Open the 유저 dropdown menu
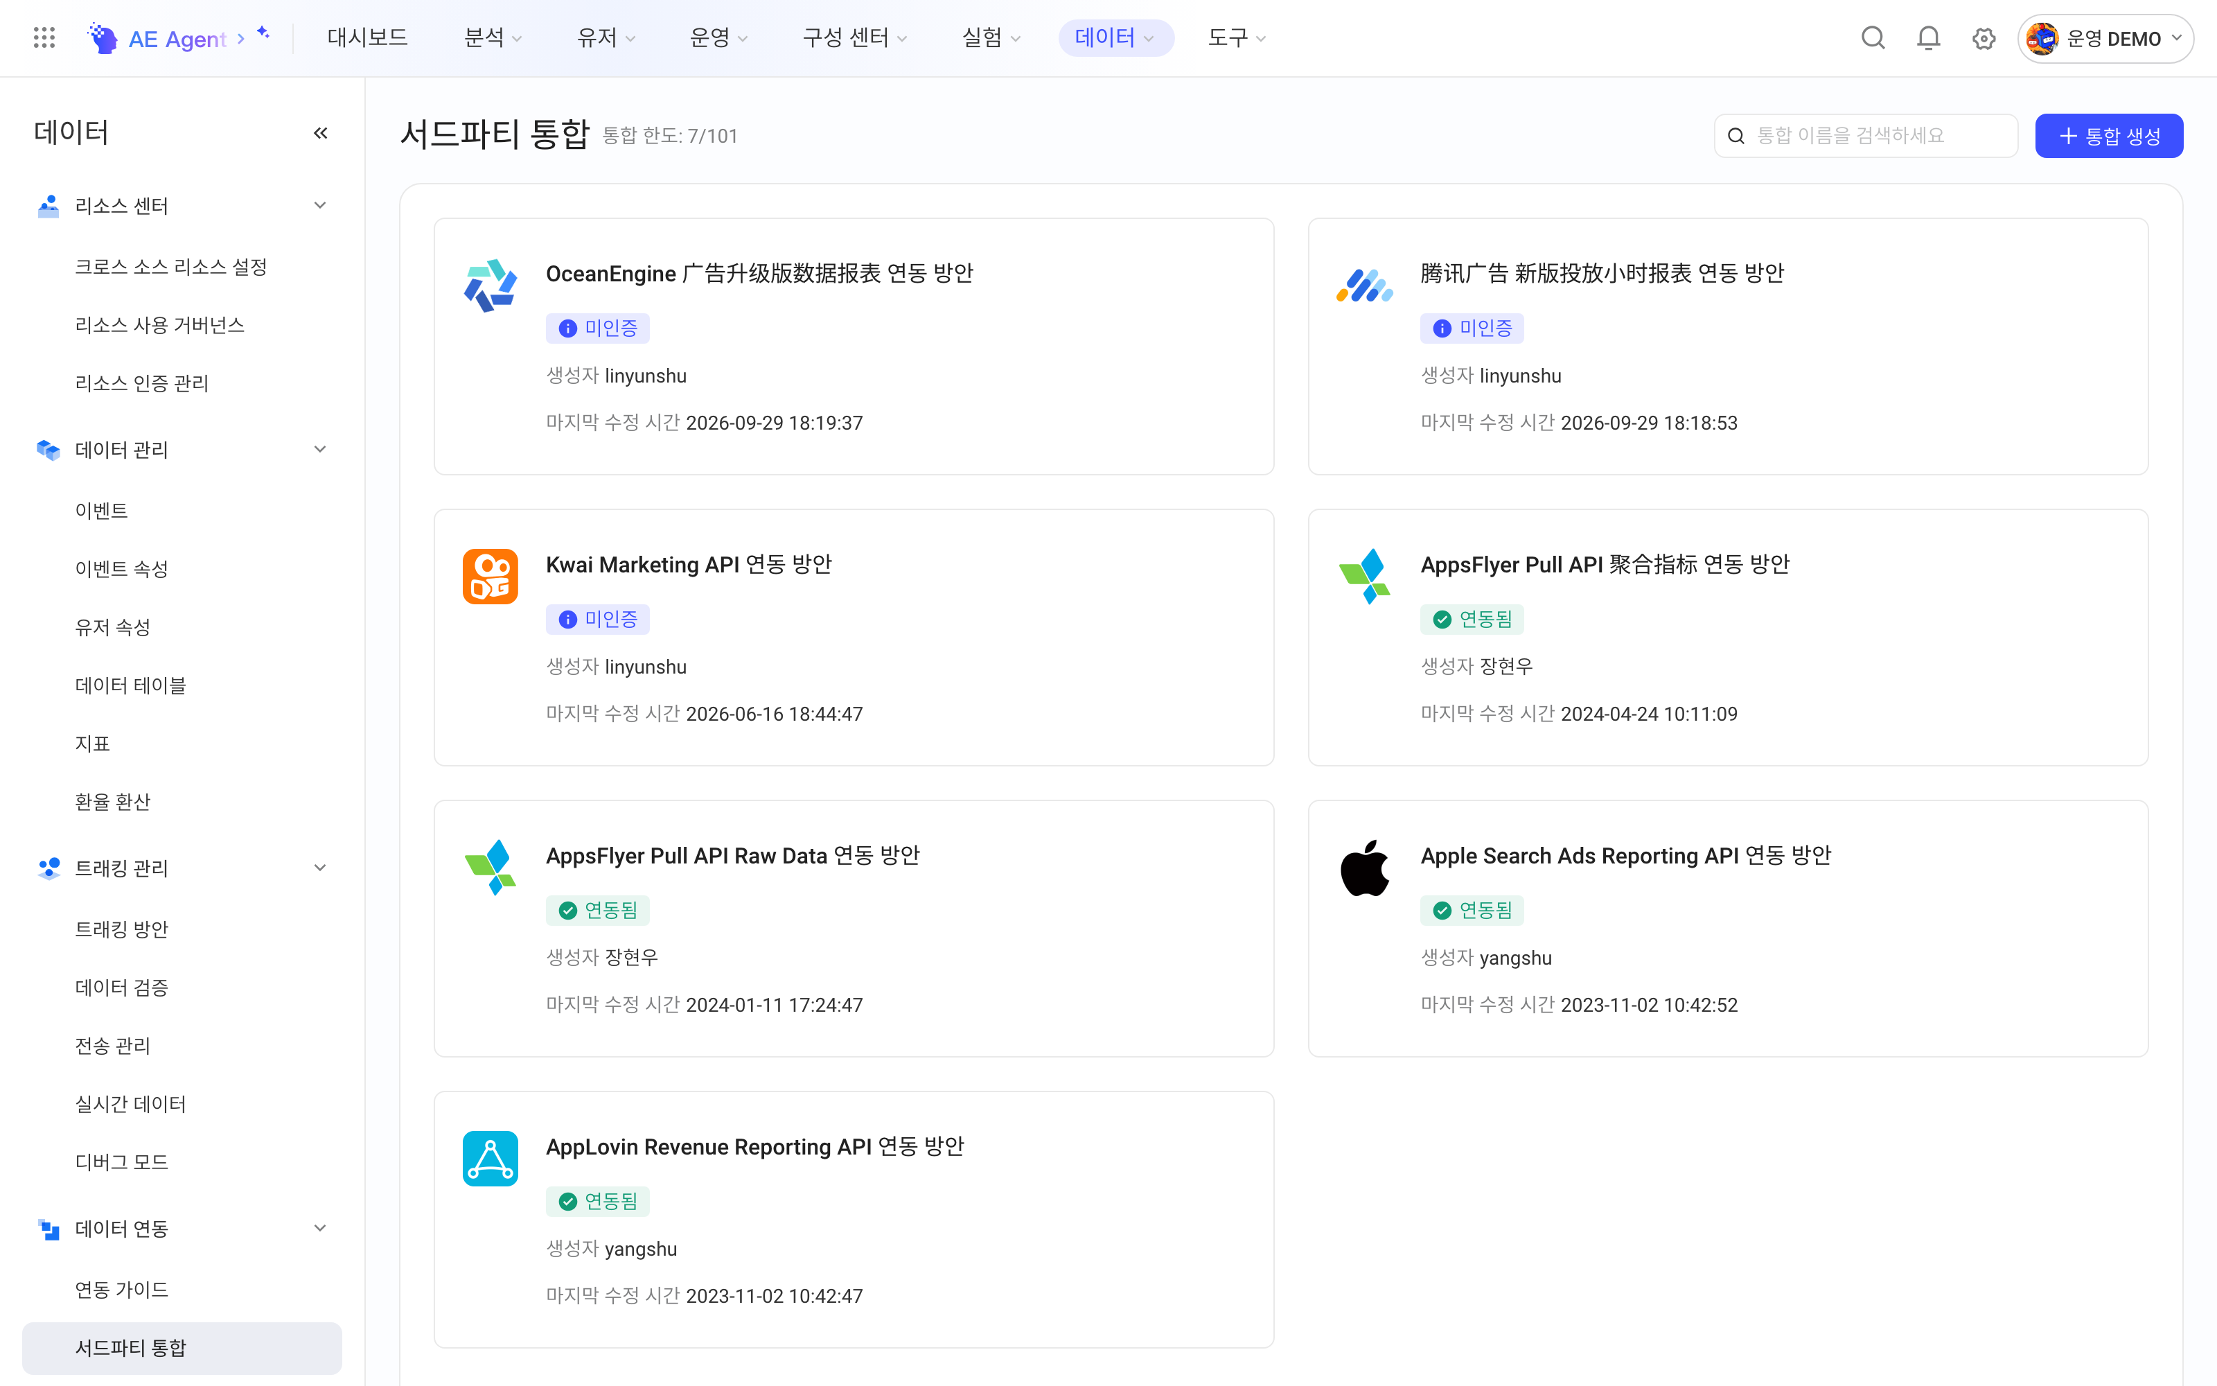 click(x=606, y=37)
